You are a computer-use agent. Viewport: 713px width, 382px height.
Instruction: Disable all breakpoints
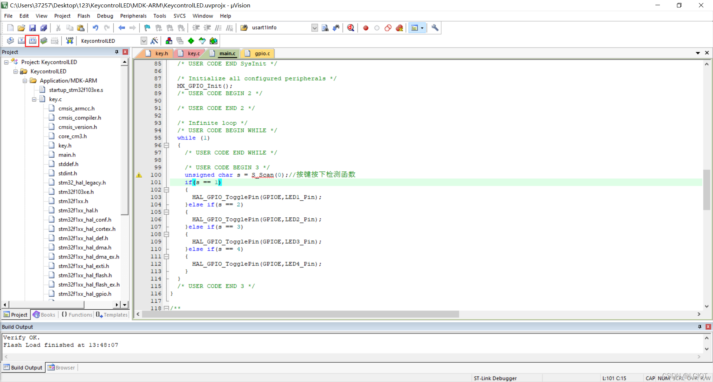click(388, 28)
